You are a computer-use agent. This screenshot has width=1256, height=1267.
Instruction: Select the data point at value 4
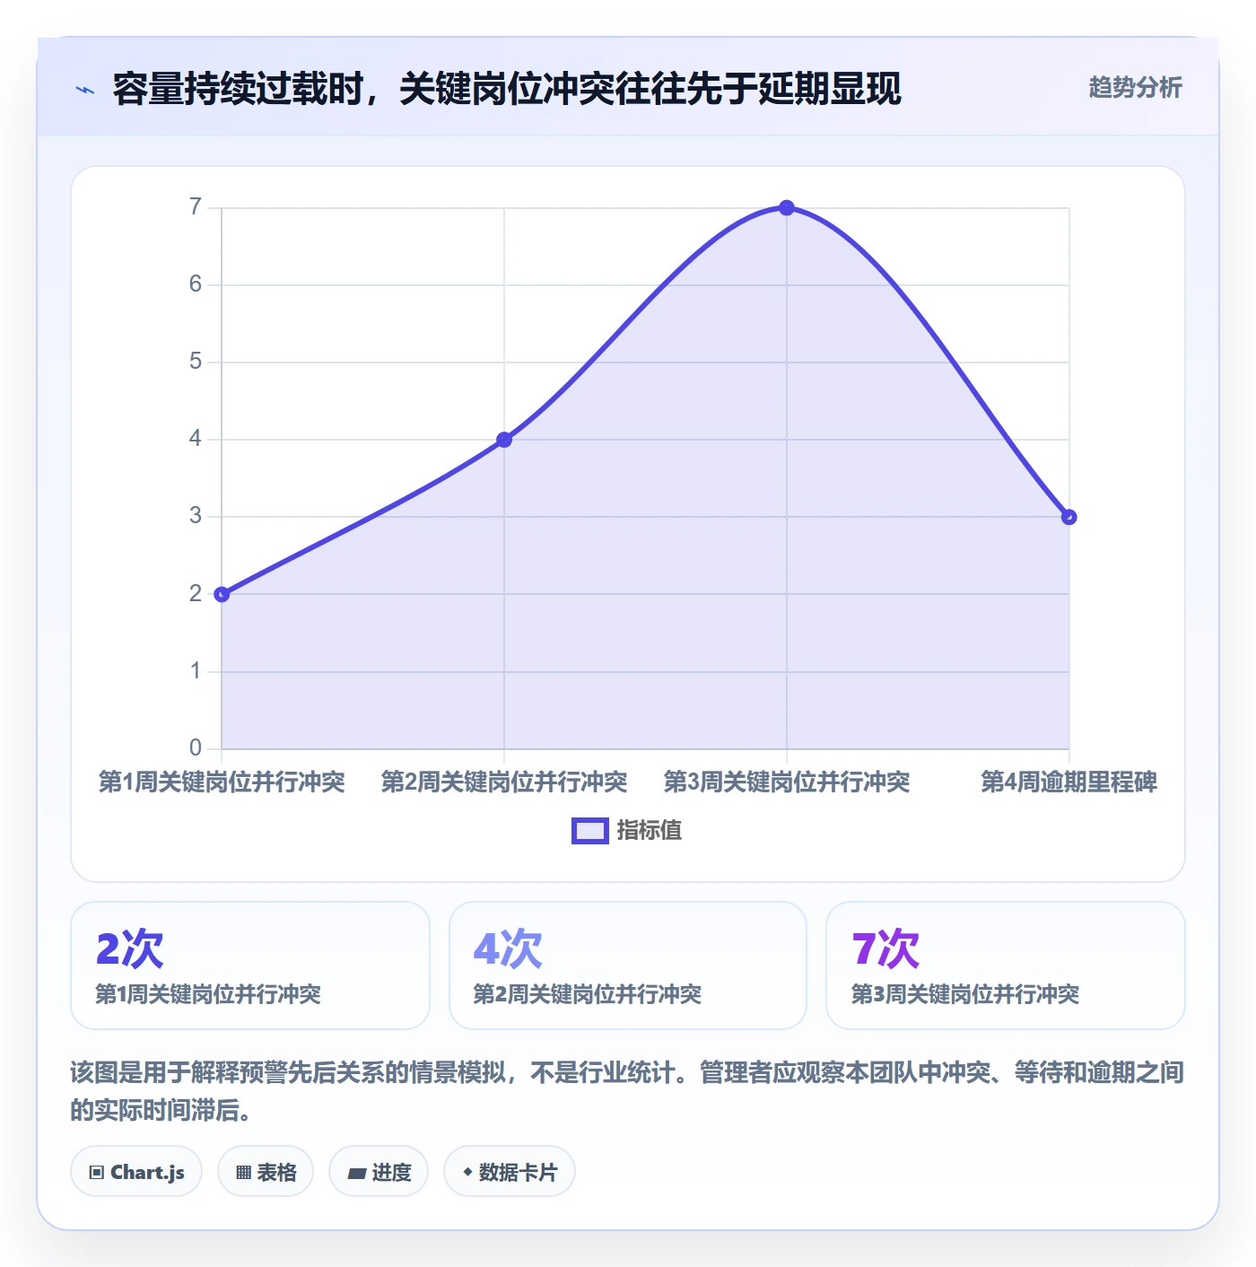pos(504,440)
